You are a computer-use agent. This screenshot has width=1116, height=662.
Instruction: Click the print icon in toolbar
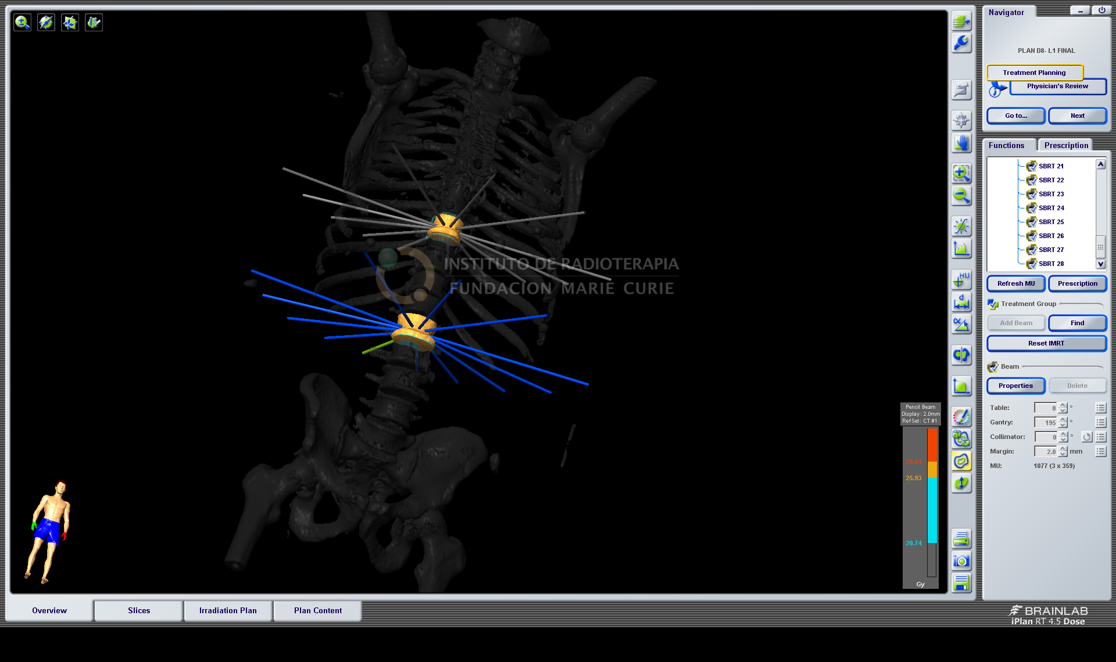click(x=961, y=539)
